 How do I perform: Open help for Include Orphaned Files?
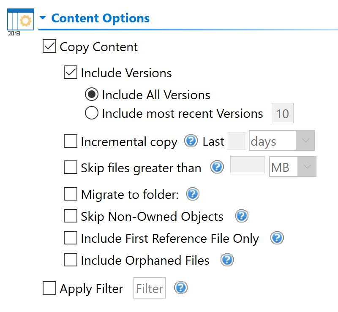tap(227, 260)
